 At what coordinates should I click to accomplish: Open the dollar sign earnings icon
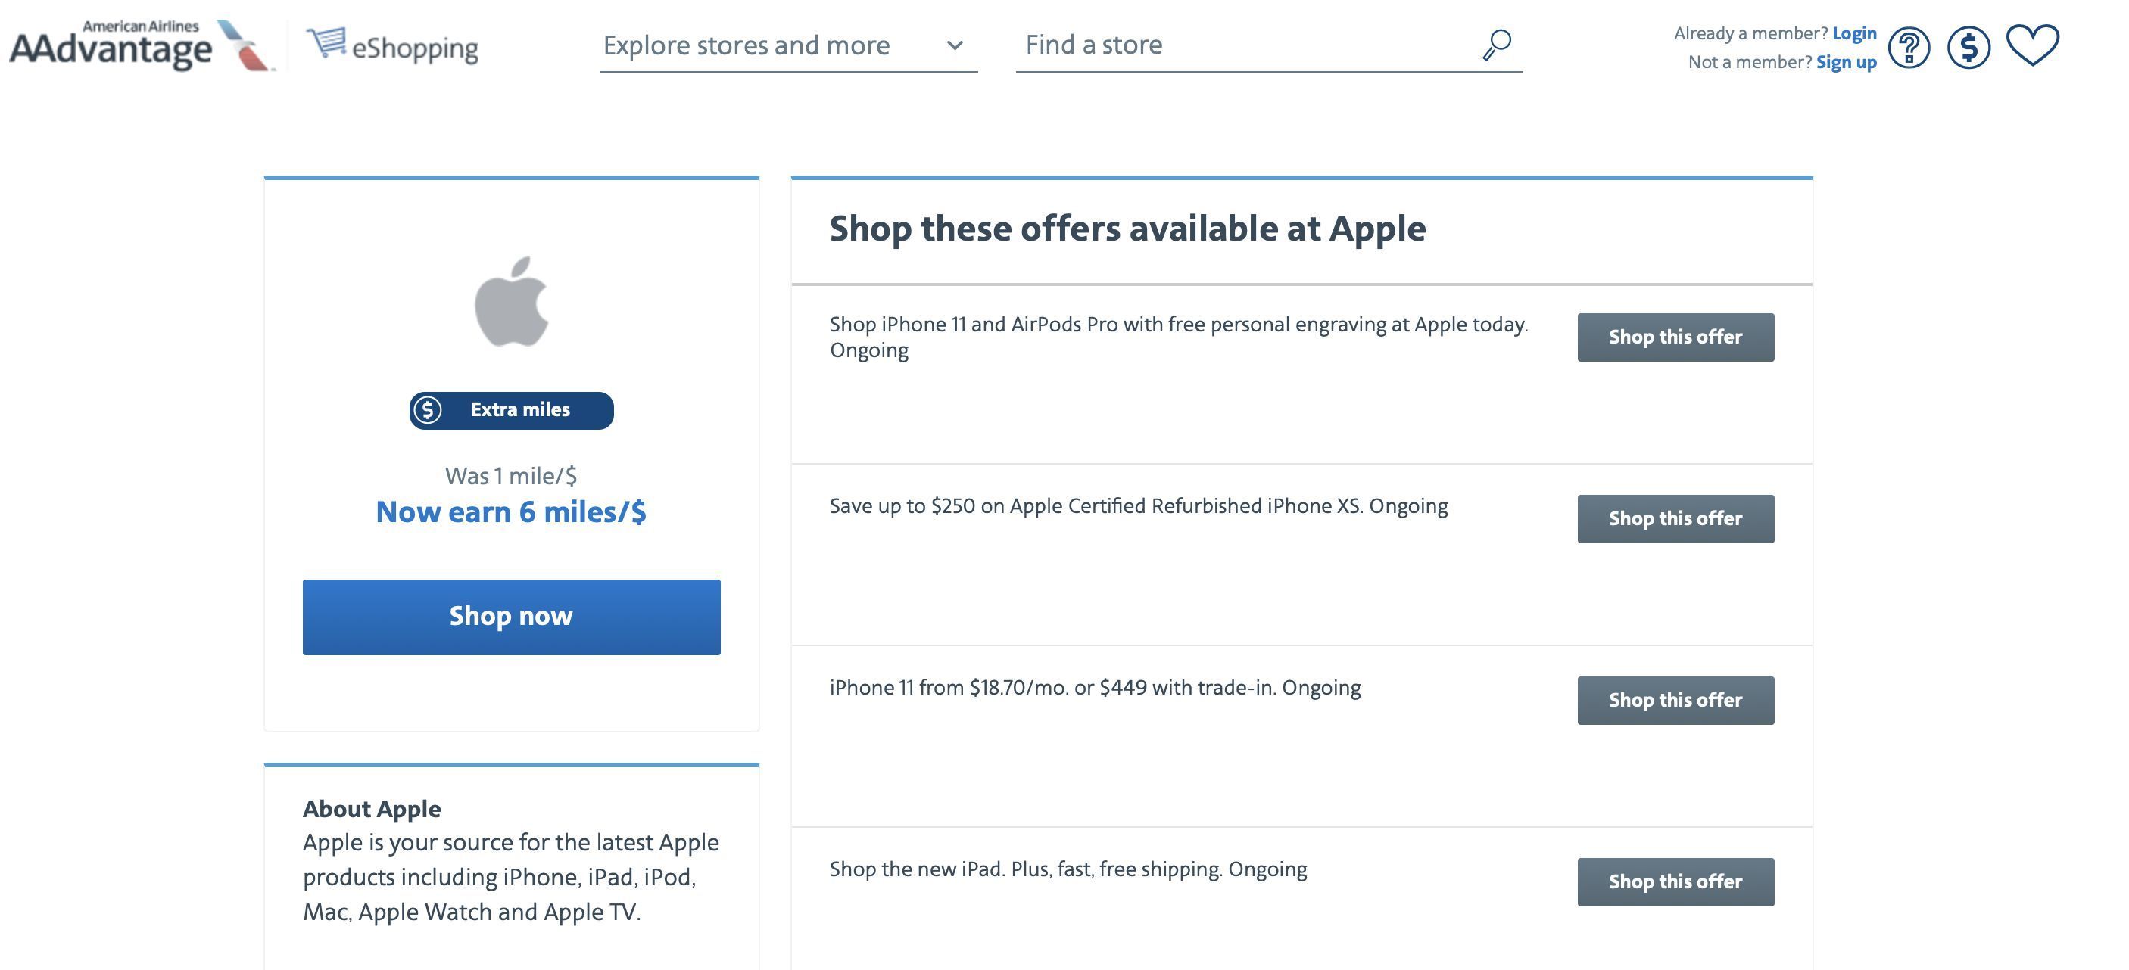1968,48
